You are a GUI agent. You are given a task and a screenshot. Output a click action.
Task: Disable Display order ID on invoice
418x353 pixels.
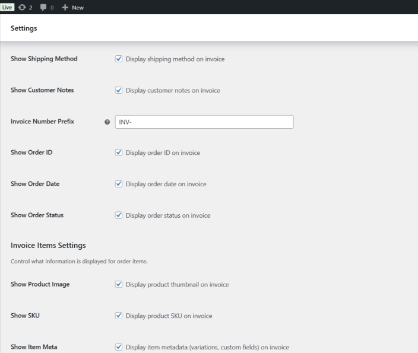[x=119, y=152]
